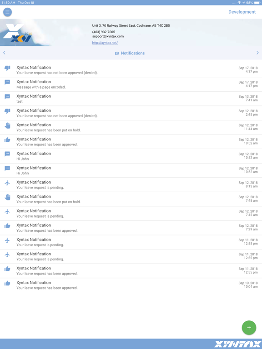Click the Wi-Fi icon in status bar

coord(239,3)
